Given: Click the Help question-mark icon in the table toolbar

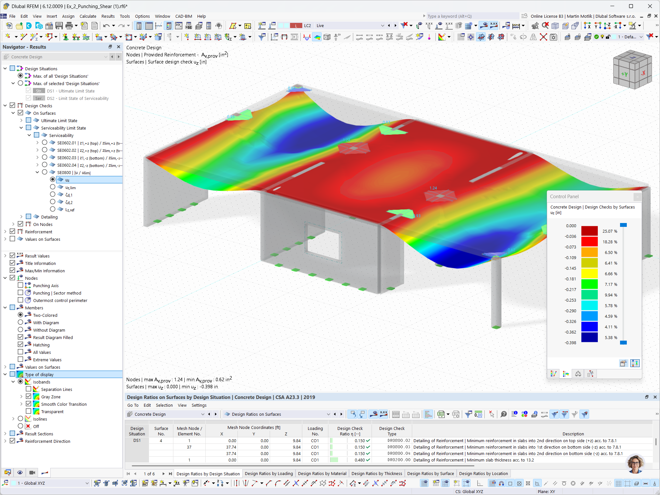Looking at the screenshot, I should pos(504,414).
